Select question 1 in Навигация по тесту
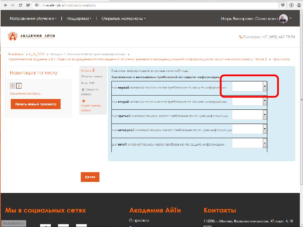This screenshot has height=227, width=303. tap(12, 86)
